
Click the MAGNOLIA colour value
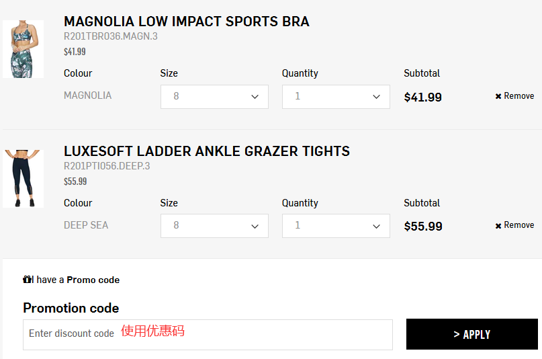pos(87,95)
